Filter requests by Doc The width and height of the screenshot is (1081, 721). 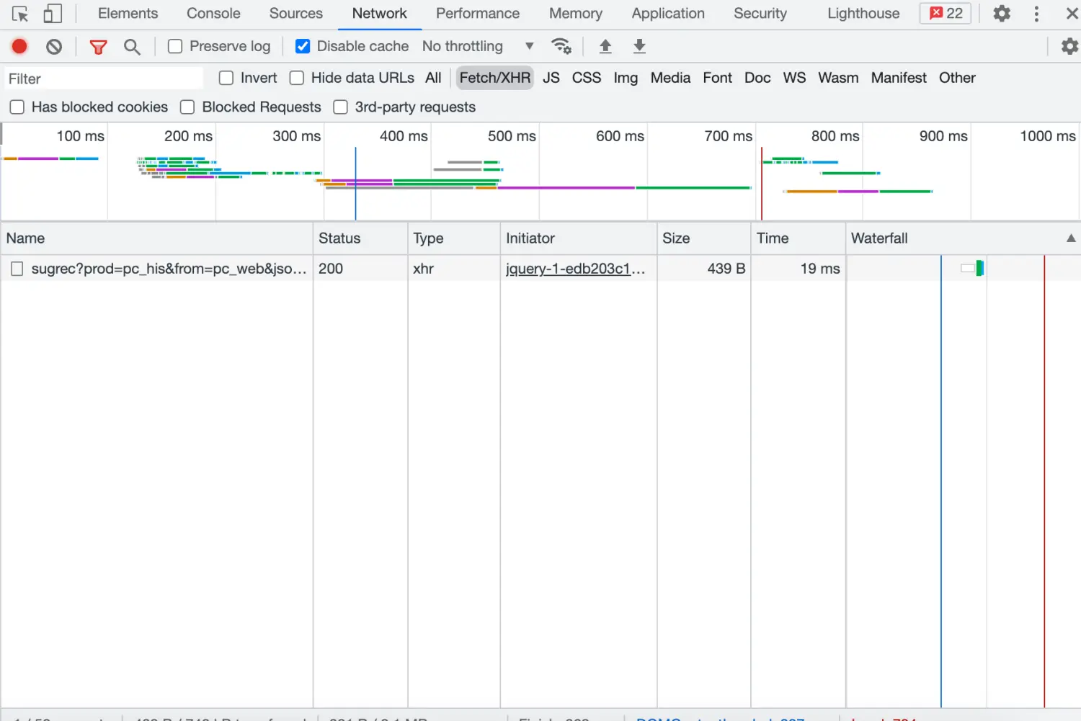point(757,78)
